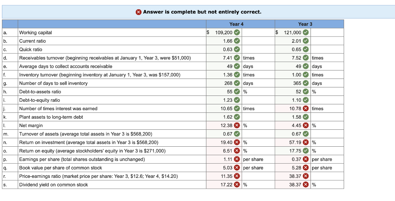Click 'Number of days to sell inventory' label
The image size is (395, 201).
click(x=53, y=83)
